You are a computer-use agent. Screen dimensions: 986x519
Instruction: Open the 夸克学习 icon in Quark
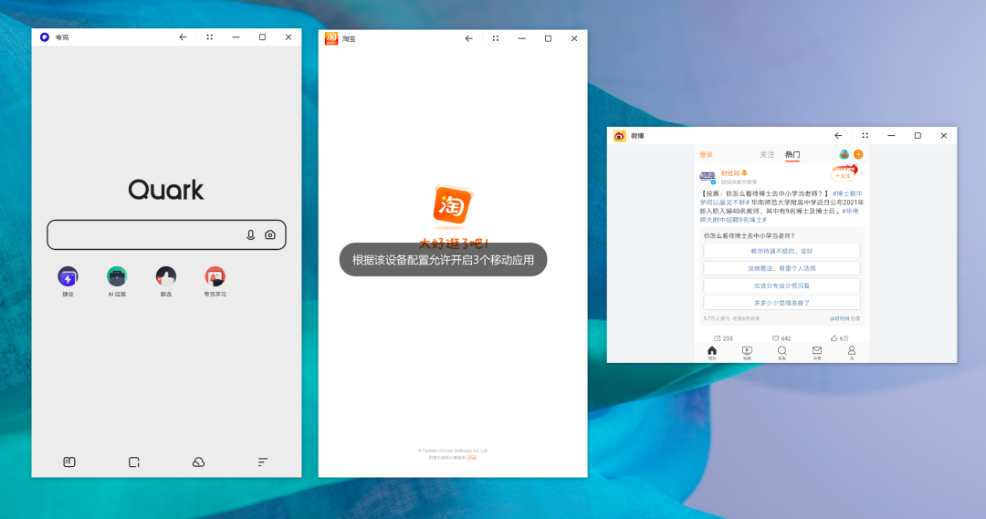[x=215, y=276]
